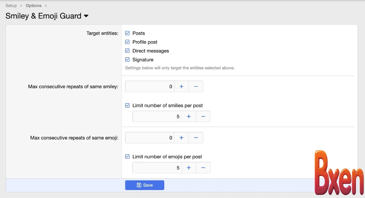
Task: Toggle Limit number of smilies per post
Action: tap(127, 105)
